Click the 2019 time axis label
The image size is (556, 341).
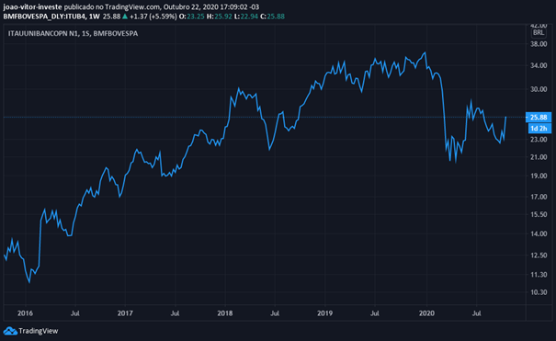coord(324,313)
